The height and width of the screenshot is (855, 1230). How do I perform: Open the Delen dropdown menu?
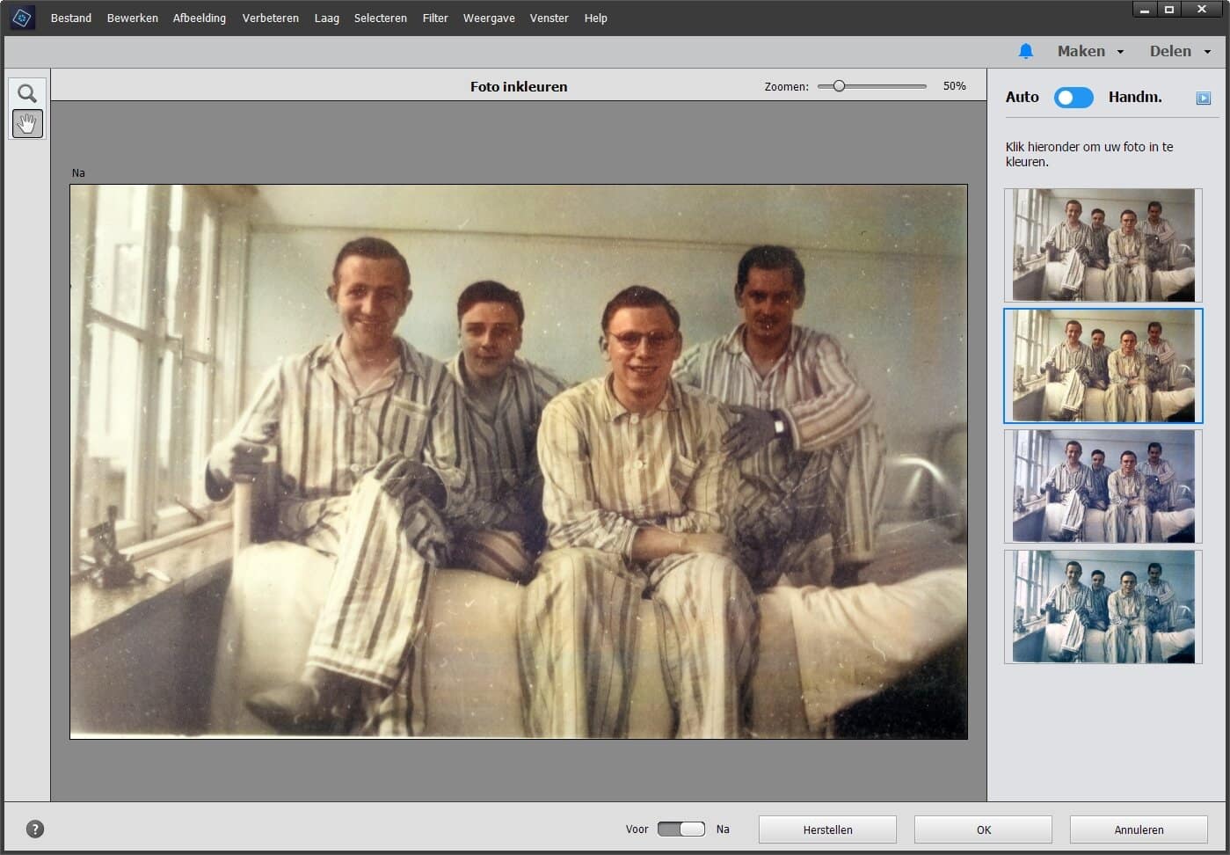point(1179,51)
